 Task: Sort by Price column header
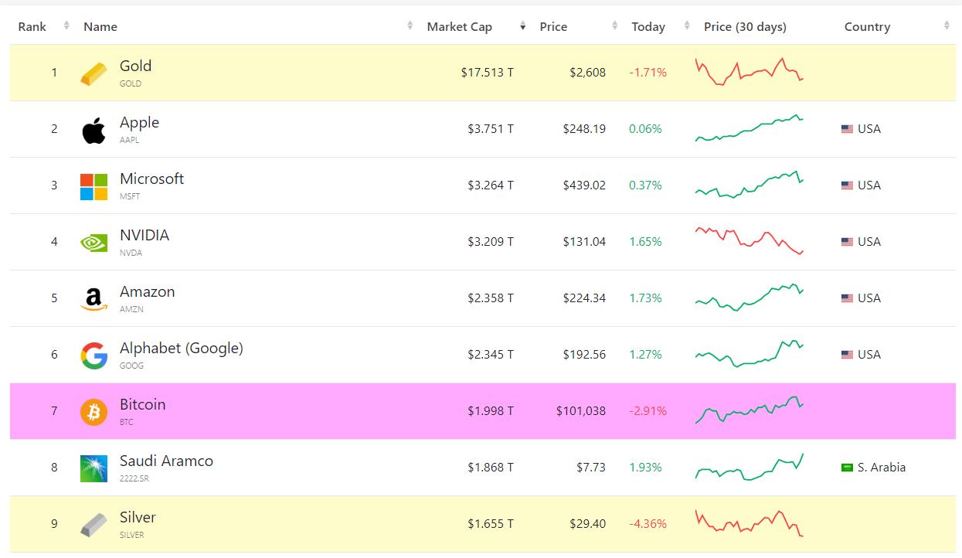pyautogui.click(x=553, y=26)
